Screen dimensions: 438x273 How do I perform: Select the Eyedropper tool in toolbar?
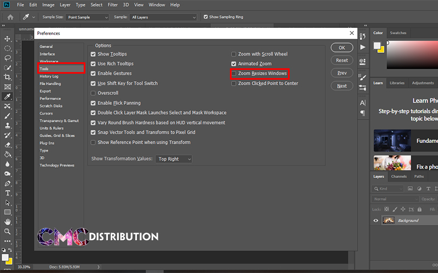[8, 97]
